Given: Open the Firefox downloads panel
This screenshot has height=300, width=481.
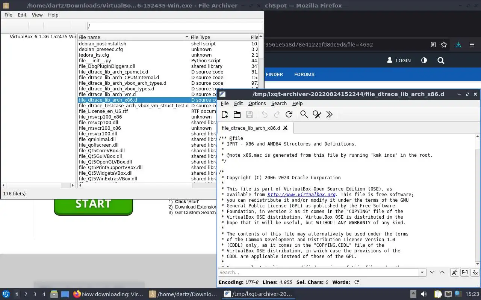Looking at the screenshot, I should point(458,45).
